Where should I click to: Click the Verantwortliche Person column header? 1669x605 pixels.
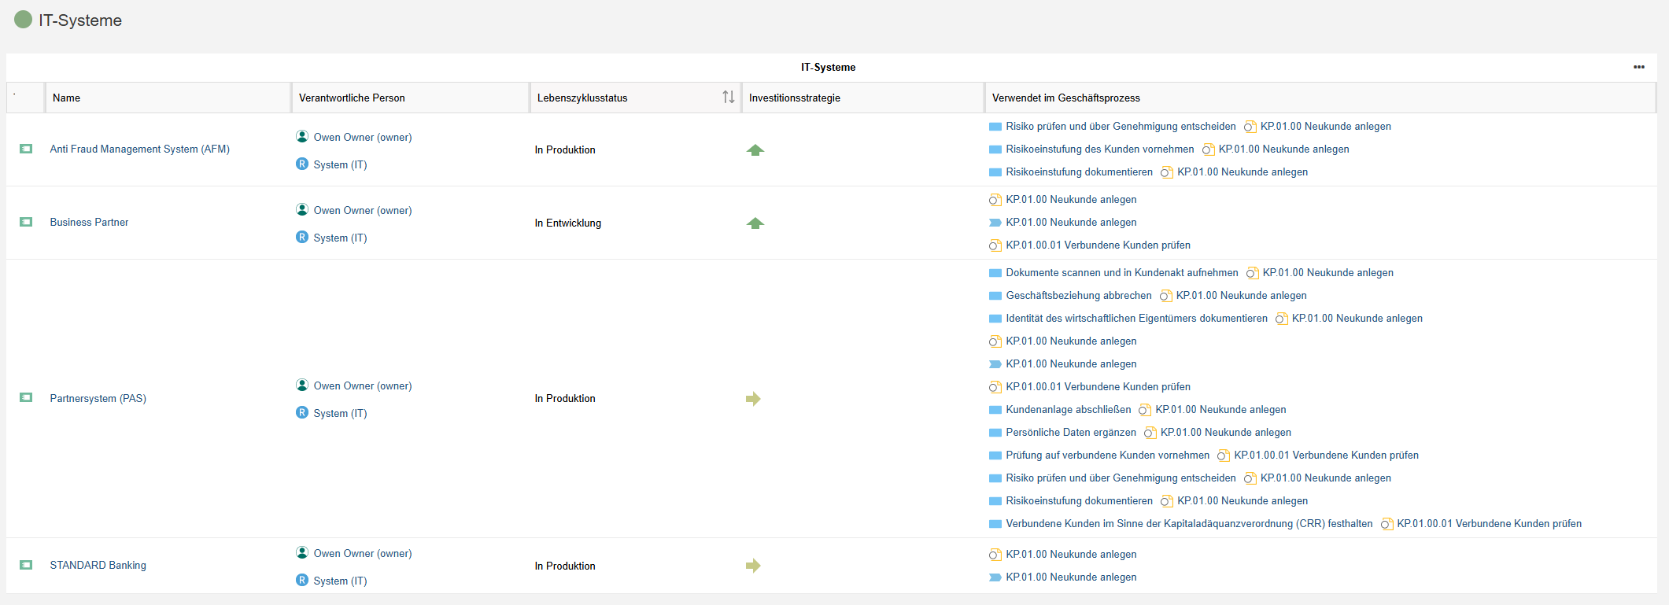tap(410, 98)
